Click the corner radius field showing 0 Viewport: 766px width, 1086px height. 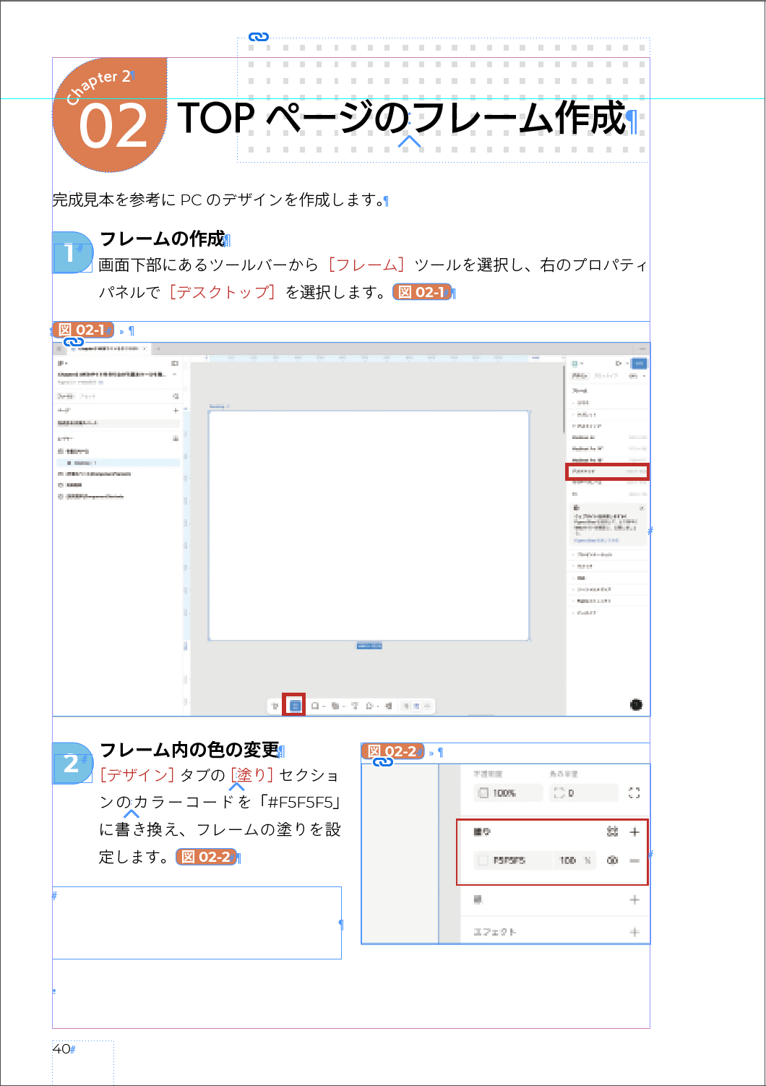coord(582,793)
